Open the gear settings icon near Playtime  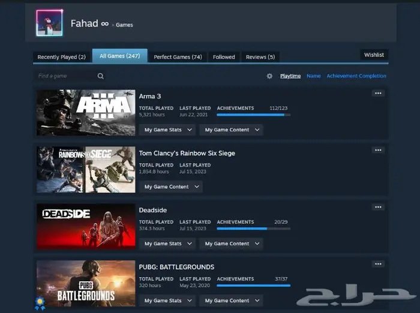269,76
